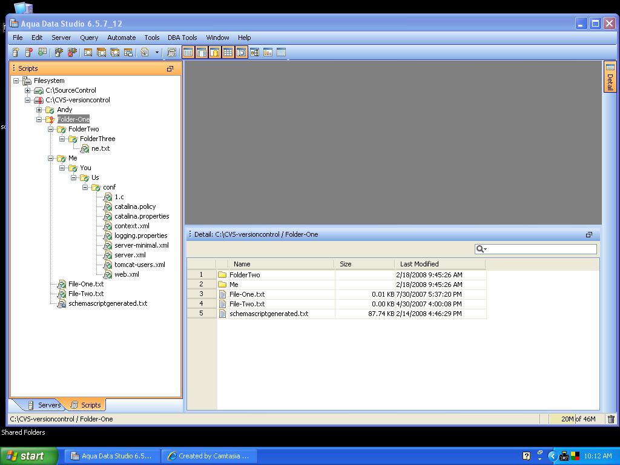Image resolution: width=620 pixels, height=465 pixels.
Task: Click row number 4 header in table
Action: tap(201, 304)
